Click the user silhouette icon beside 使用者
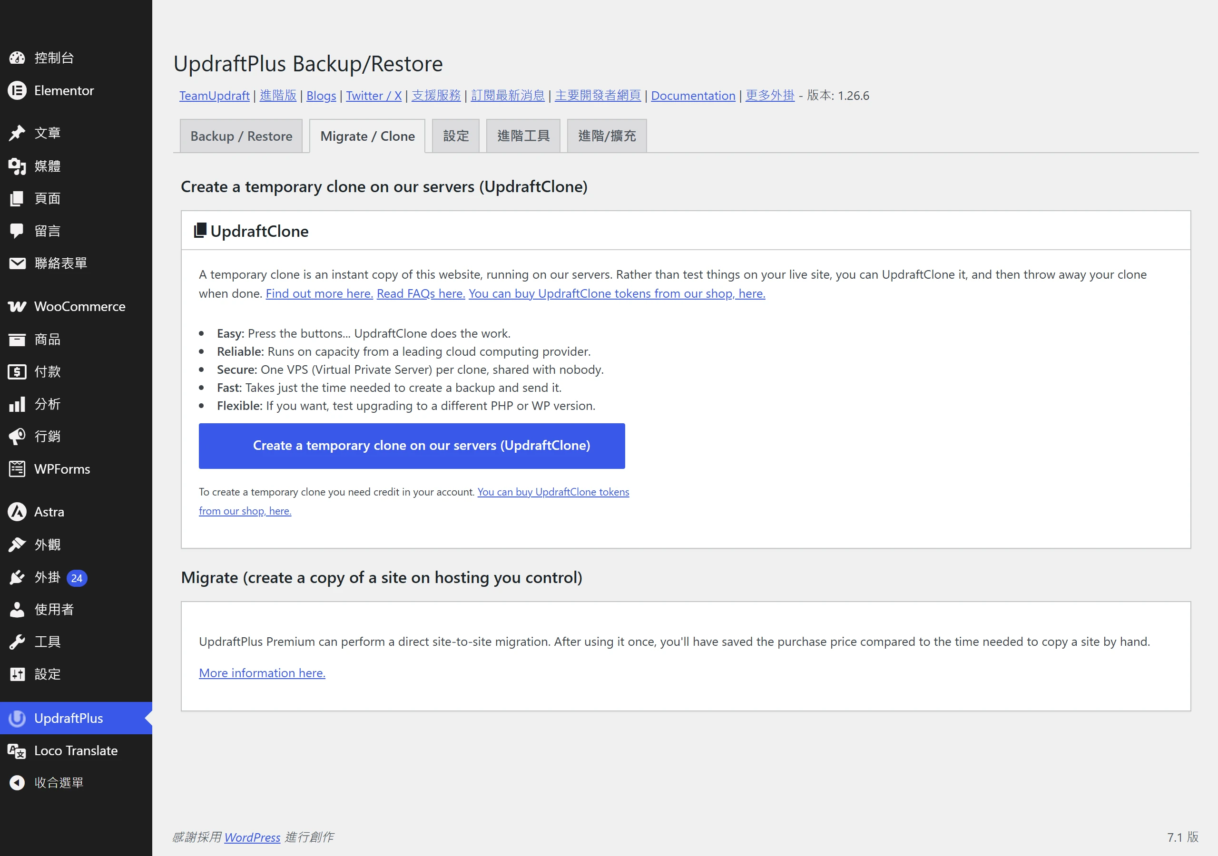This screenshot has height=856, width=1218. pyautogui.click(x=17, y=609)
